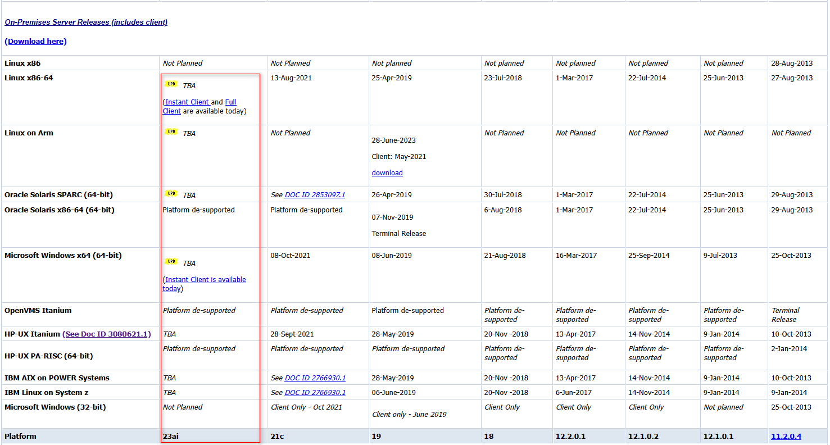Click the Client only - June 2019 cell
Viewport: 830px width, 445px height.
pos(409,415)
